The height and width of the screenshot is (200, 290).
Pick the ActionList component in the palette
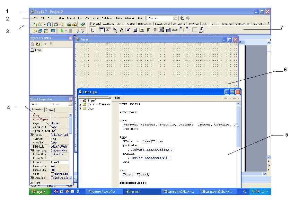(x=201, y=30)
